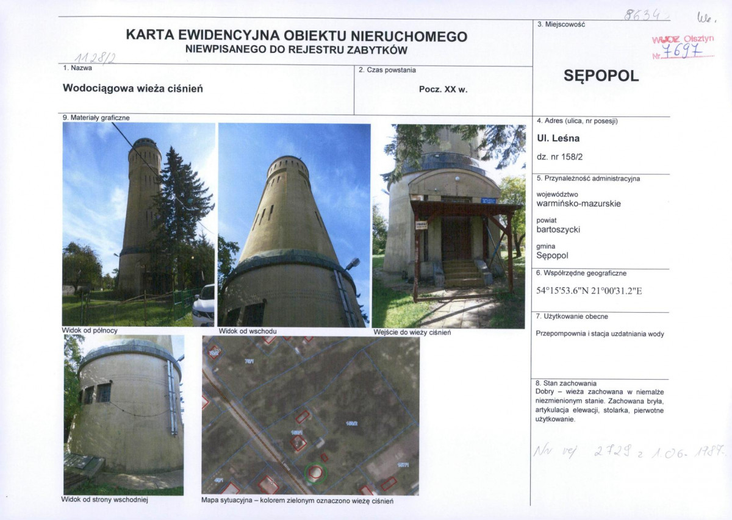Screen dimensions: 732x520
Task: Click the caption 'Widok od strony wschodniej'
Action: [x=105, y=499]
